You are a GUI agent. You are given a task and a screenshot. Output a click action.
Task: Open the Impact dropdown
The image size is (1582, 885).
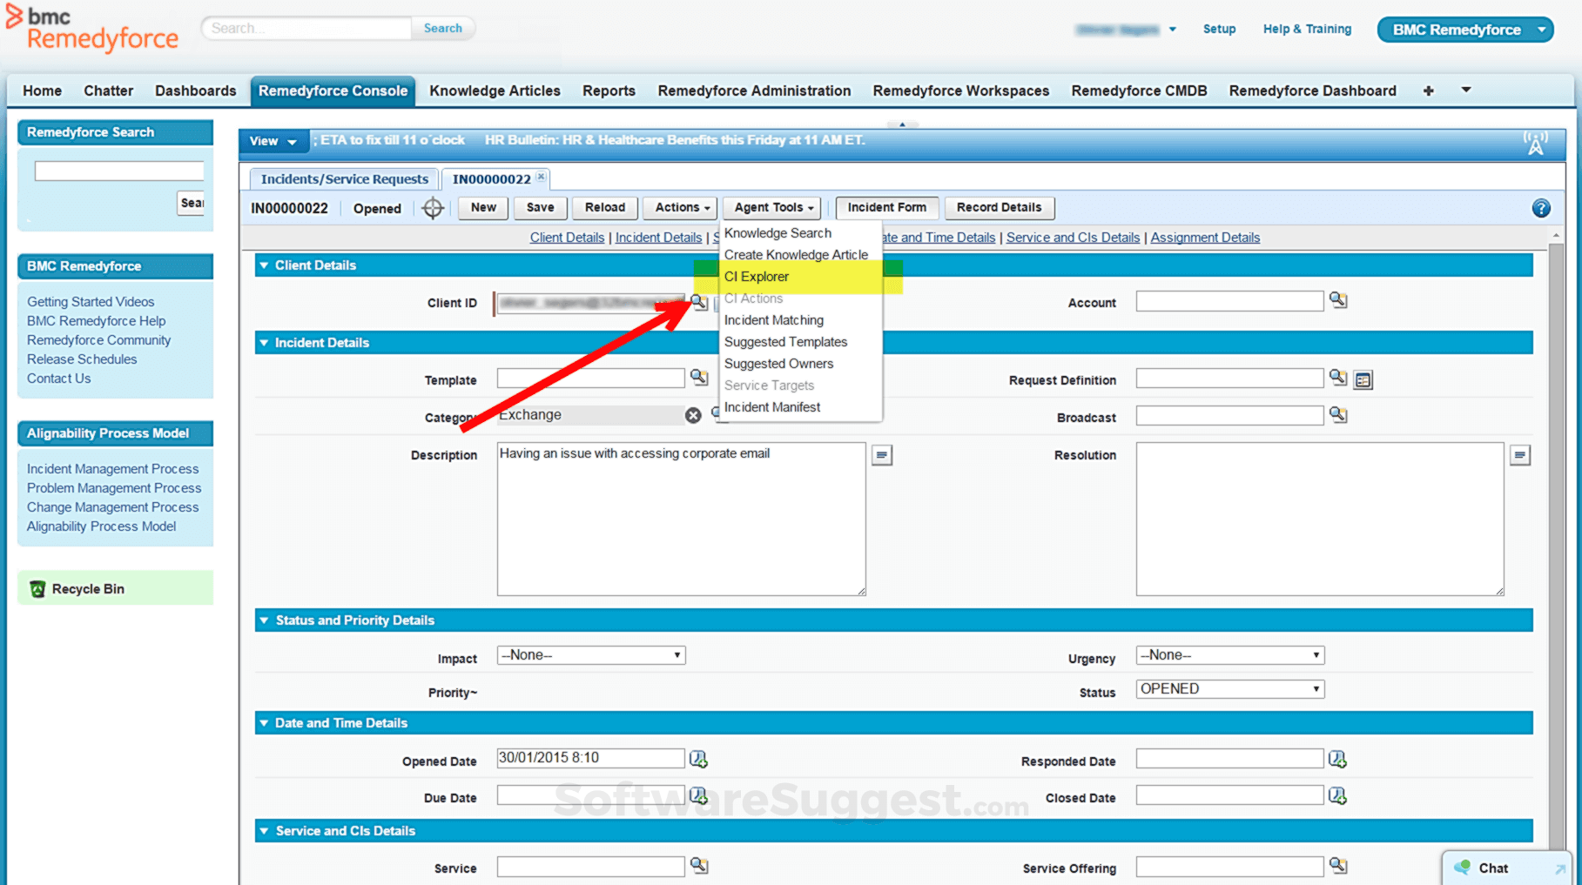click(591, 655)
